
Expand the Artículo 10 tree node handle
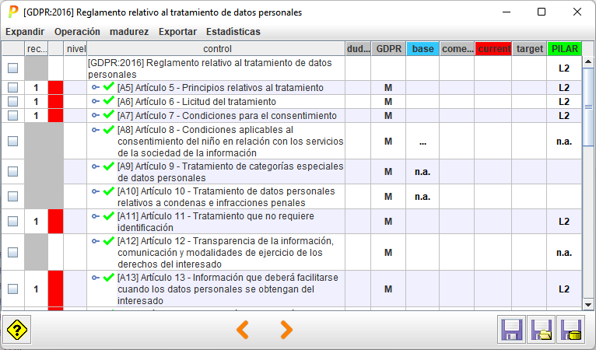(x=96, y=191)
